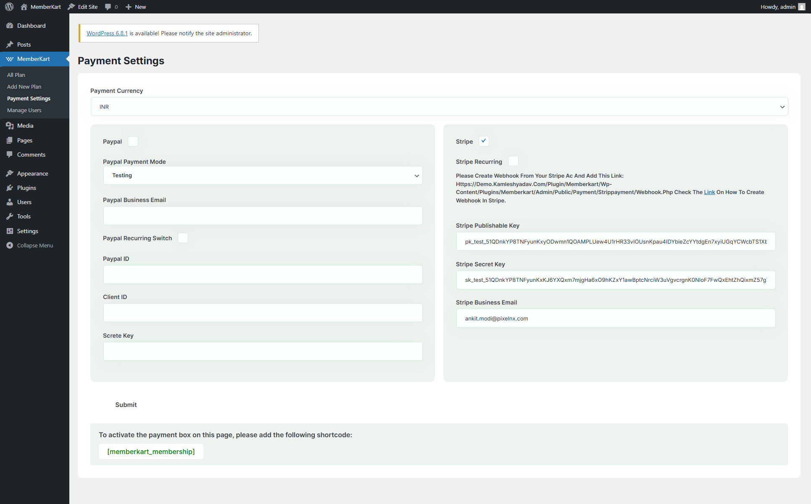Open the Add New Plan submenu item
Image resolution: width=811 pixels, height=504 pixels.
pos(24,87)
